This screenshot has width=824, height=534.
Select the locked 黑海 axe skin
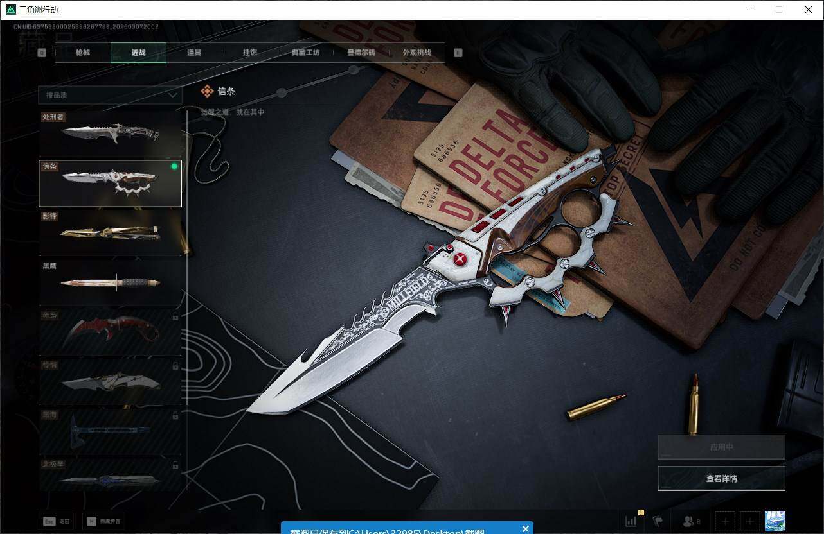[x=110, y=431]
